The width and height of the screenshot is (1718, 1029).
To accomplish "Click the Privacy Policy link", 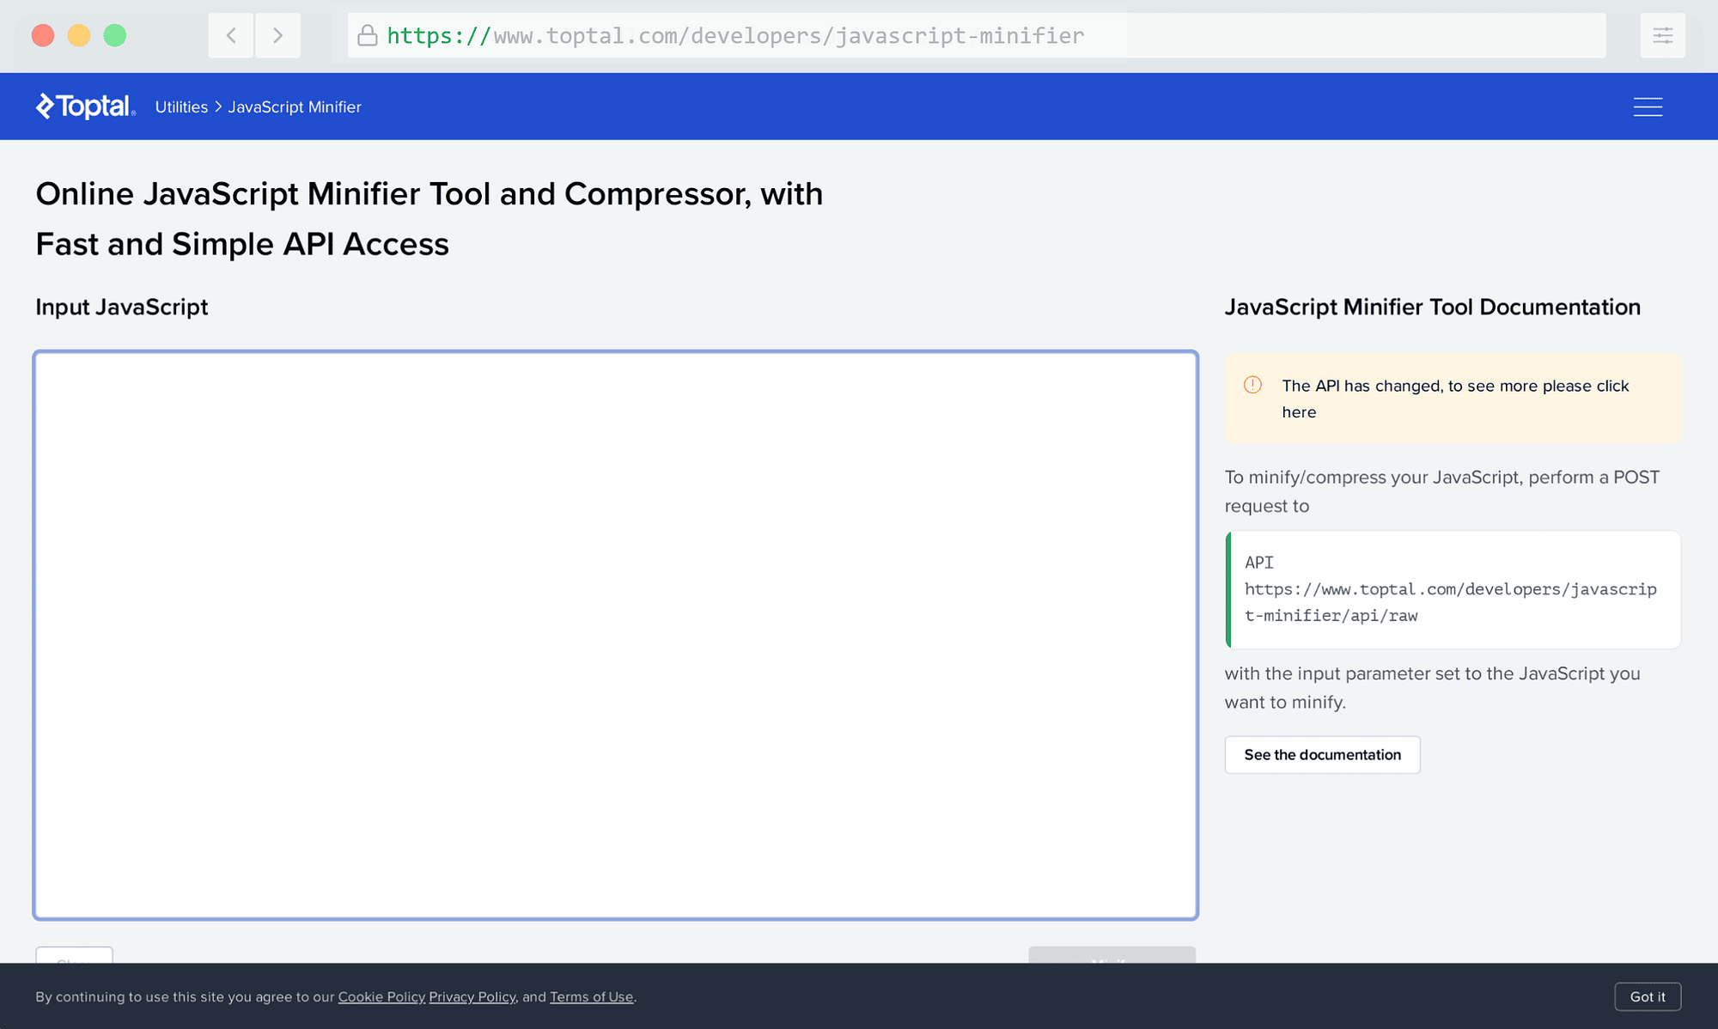I will (472, 996).
